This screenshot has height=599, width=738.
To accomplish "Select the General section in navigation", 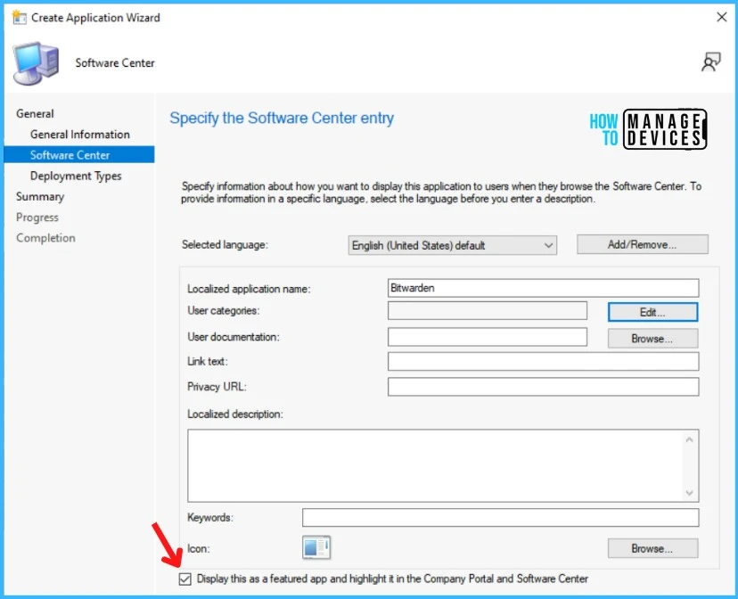I will [x=35, y=114].
